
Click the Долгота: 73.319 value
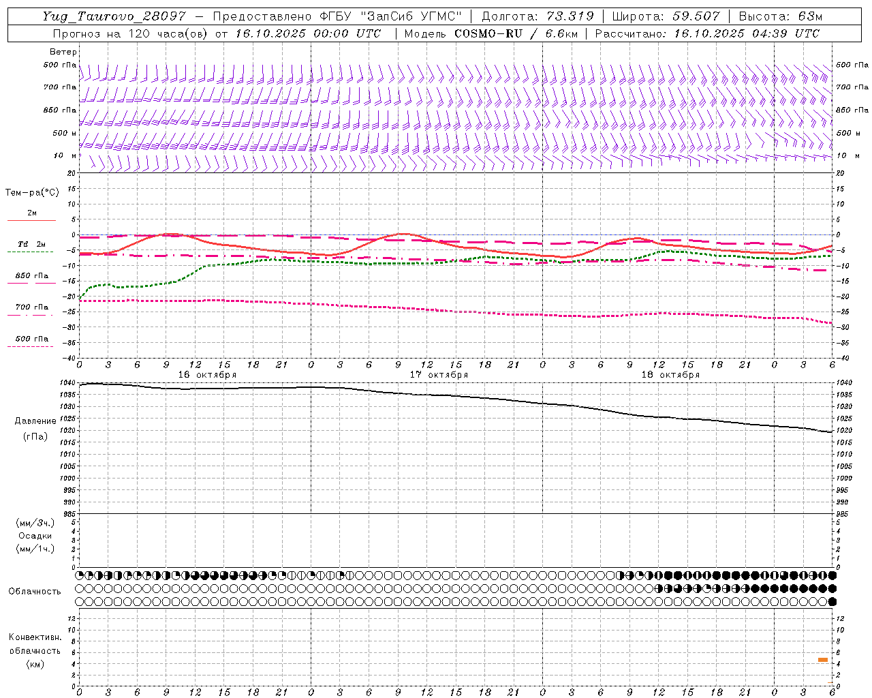click(538, 16)
